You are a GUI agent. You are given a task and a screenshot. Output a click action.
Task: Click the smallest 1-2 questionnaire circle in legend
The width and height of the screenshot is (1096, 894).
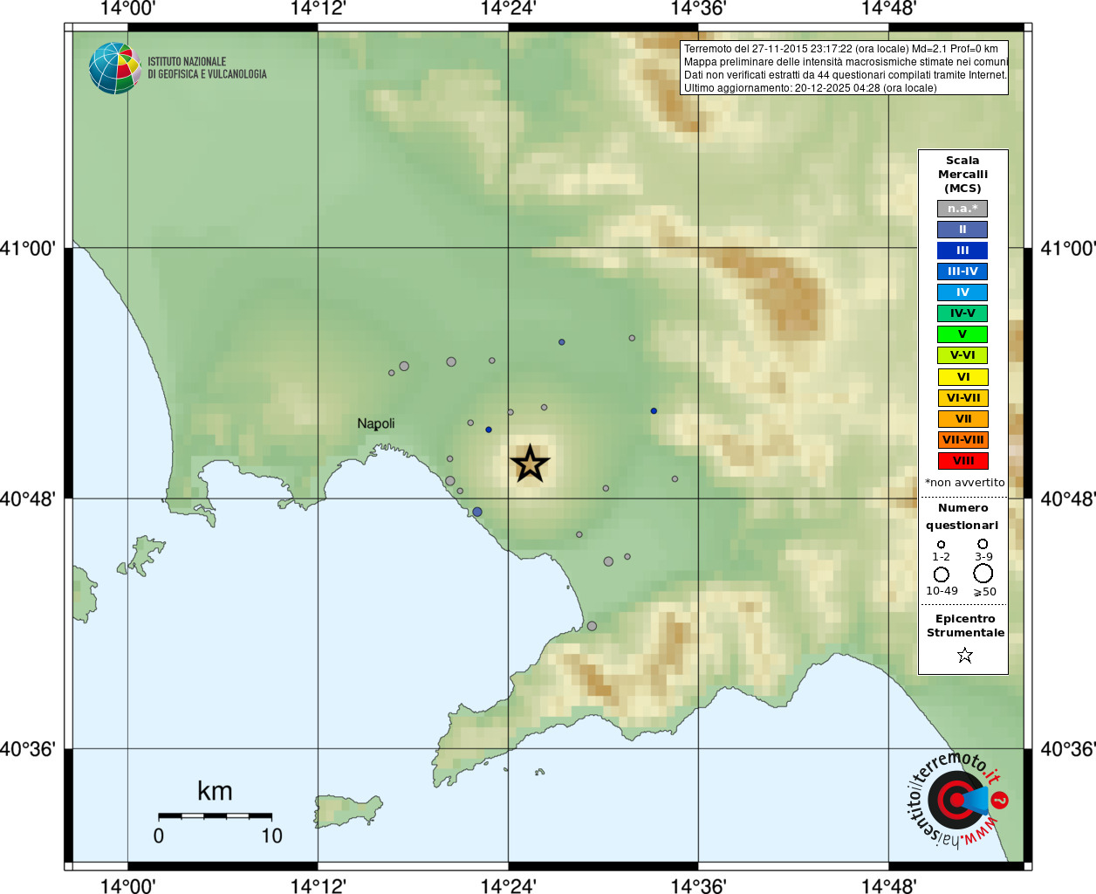click(941, 545)
